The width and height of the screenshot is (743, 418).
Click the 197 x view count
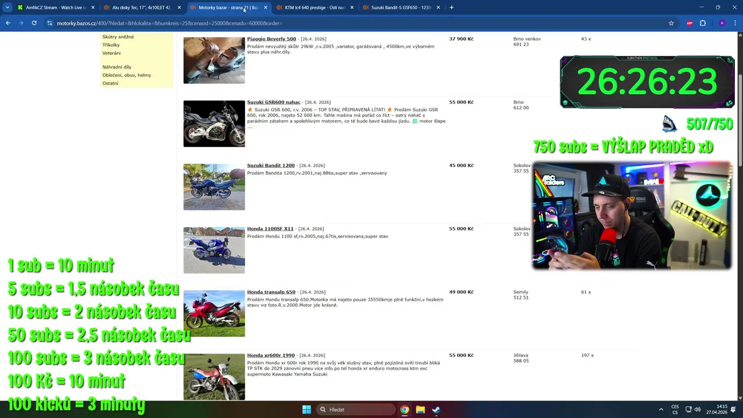(x=587, y=355)
